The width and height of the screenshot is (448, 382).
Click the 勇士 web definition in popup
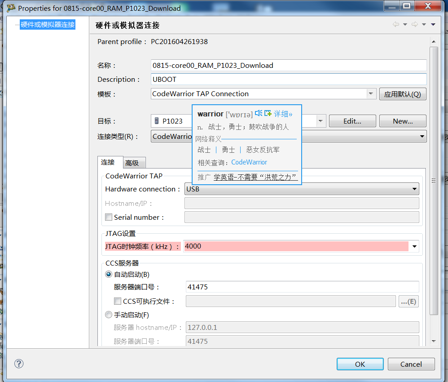click(228, 150)
